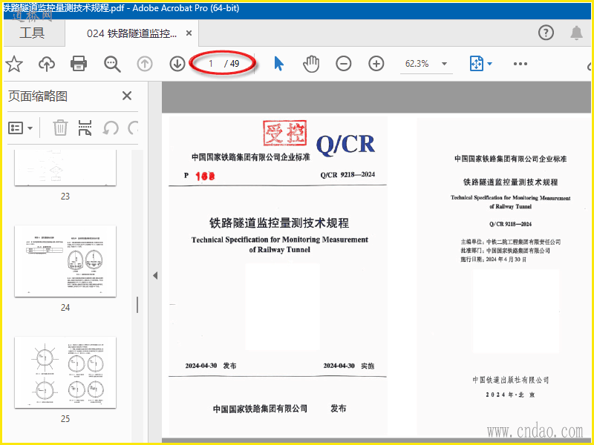Click the 中国铁道出版社有限公司 text on page two

click(x=510, y=380)
